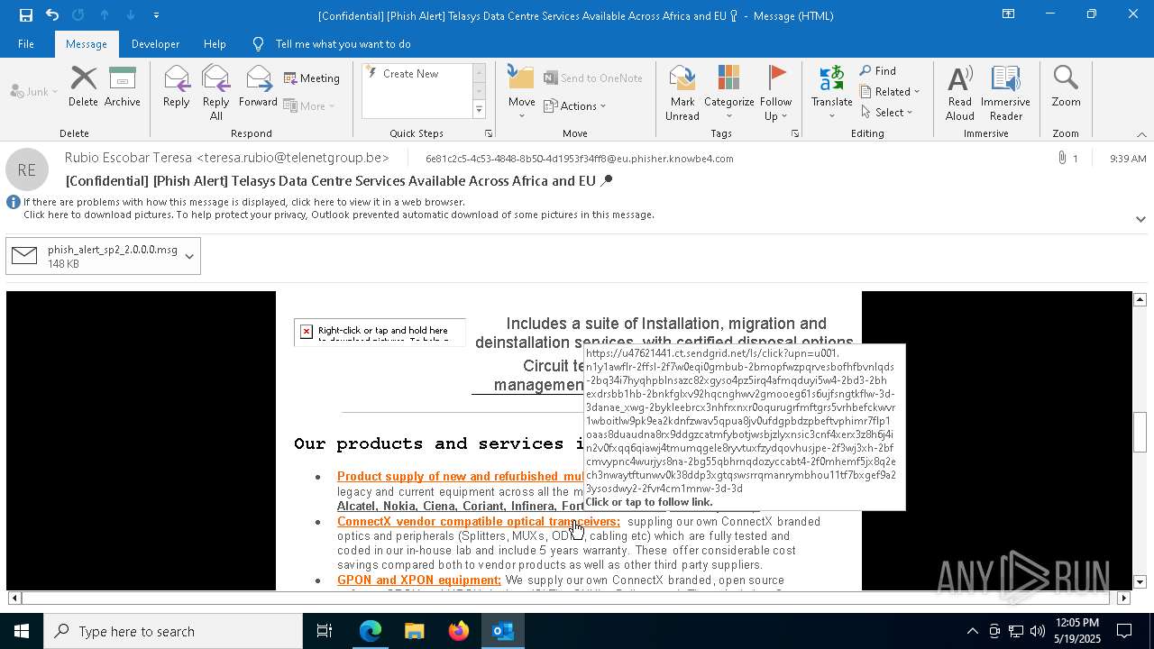Viewport: 1154px width, 649px height.
Task: Click the Windows Start button
Action: coord(22,631)
